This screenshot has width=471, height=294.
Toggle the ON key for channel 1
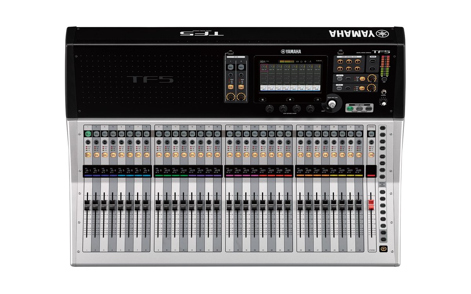(88, 155)
